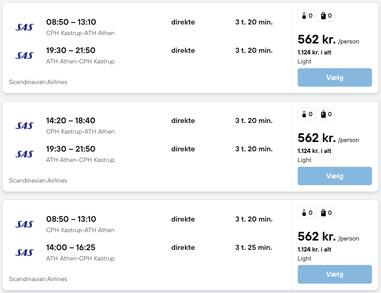Select the 14:00 – 16:25 return time text

[71, 248]
